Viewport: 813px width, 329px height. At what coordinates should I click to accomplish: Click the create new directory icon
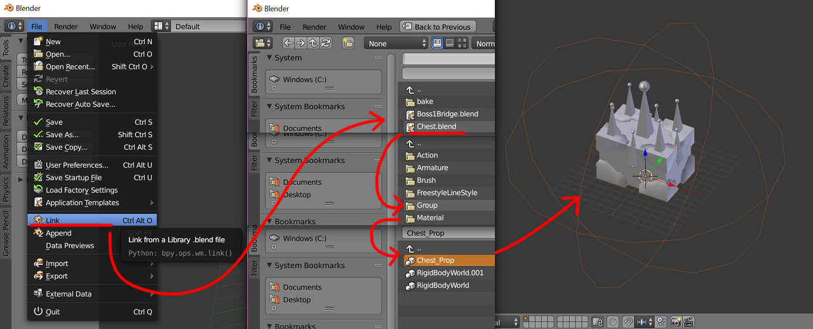point(348,43)
